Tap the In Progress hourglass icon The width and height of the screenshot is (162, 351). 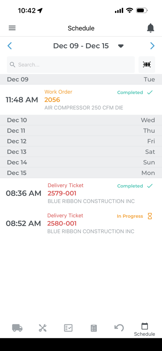(x=150, y=216)
